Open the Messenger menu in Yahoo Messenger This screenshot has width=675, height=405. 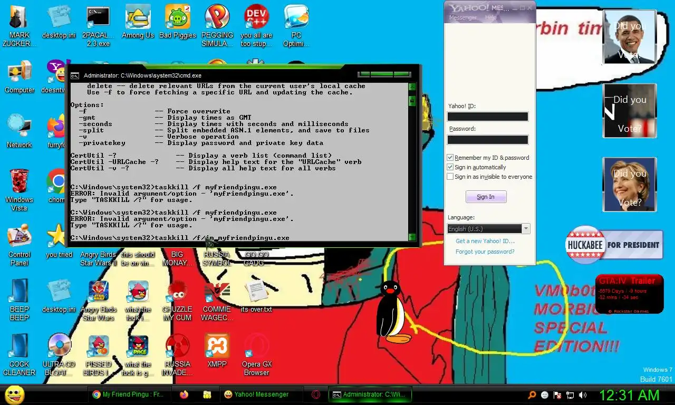462,17
